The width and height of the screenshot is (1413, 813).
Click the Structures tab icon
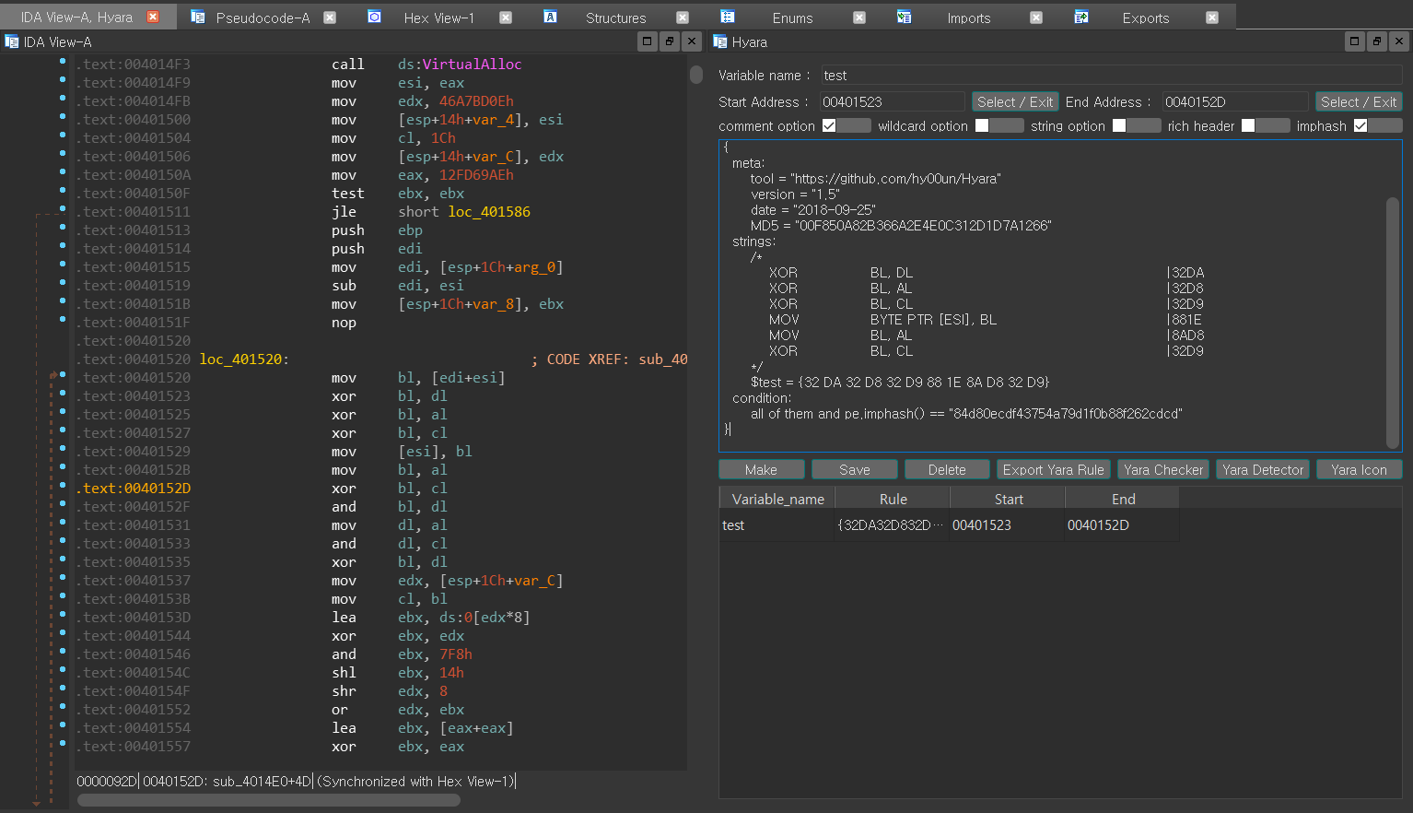pyautogui.click(x=550, y=17)
